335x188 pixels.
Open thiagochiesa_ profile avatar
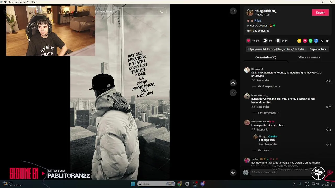coord(250,12)
